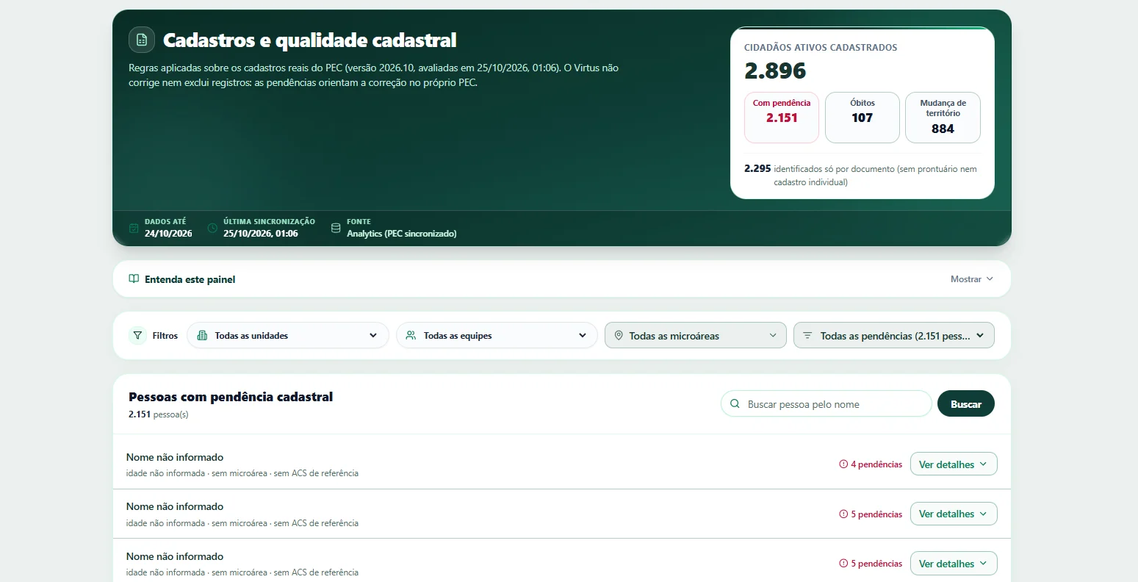Viewport: 1138px width, 582px height.
Task: Click the funnel Filtros icon
Action: (x=137, y=336)
